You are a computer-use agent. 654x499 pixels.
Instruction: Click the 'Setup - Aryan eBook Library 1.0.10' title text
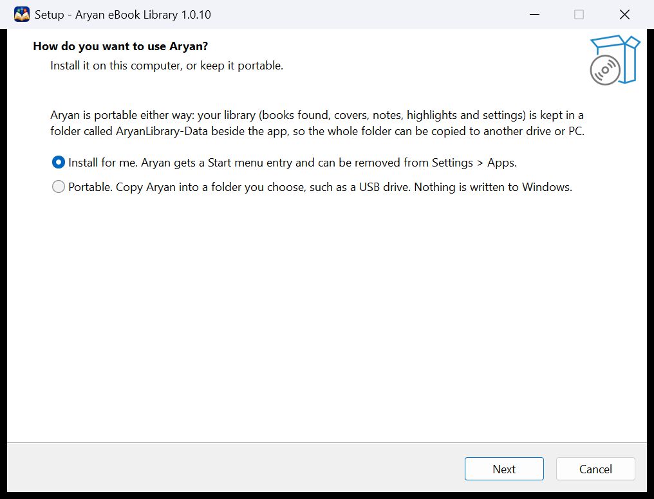tap(122, 15)
